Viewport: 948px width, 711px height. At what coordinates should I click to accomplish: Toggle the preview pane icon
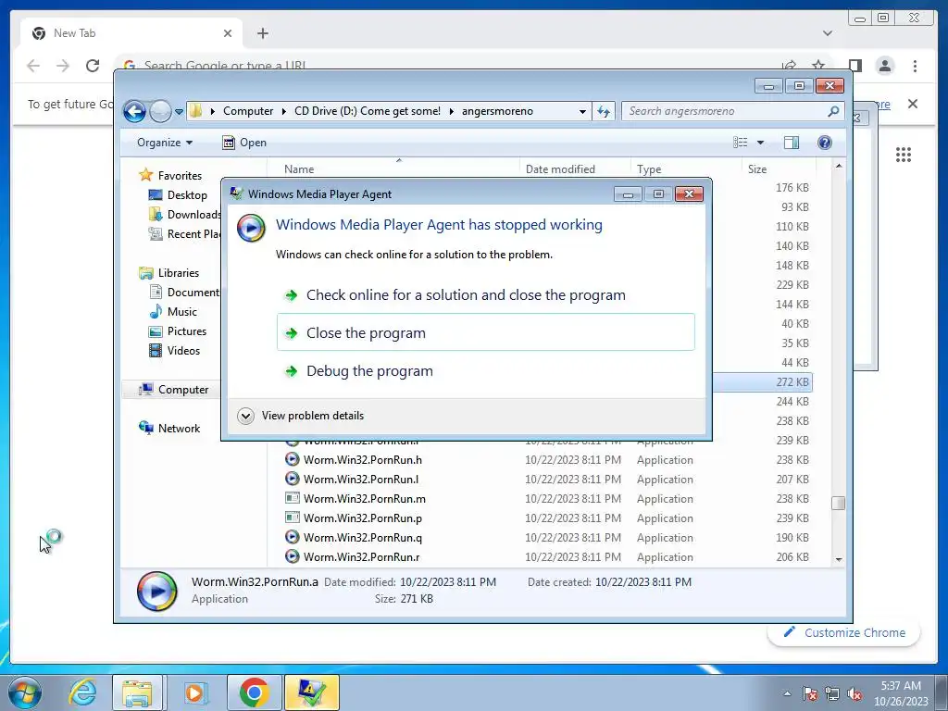tap(791, 143)
